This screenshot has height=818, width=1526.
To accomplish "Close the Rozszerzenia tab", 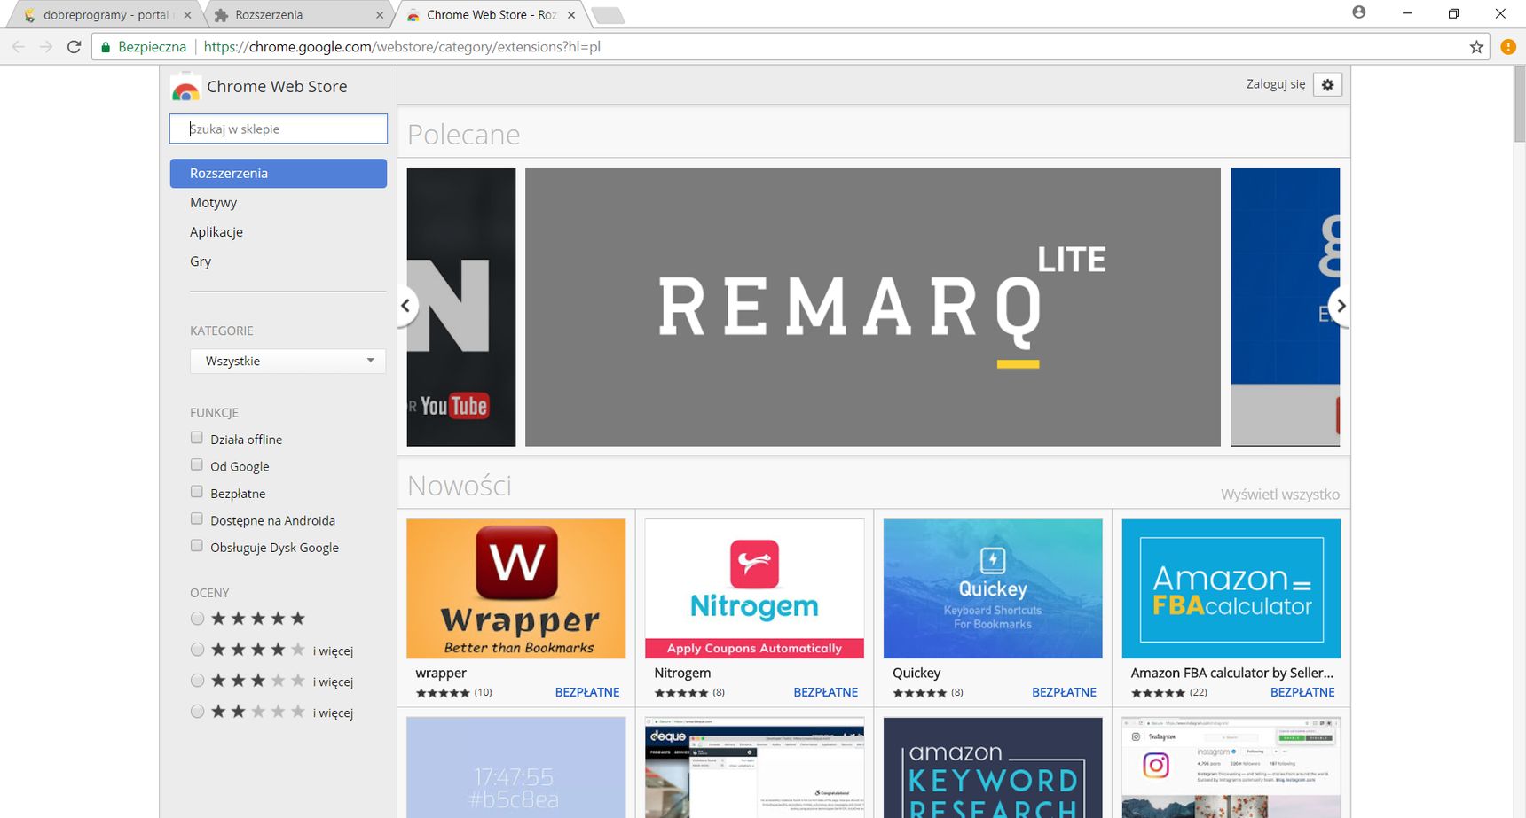I will pos(380,15).
